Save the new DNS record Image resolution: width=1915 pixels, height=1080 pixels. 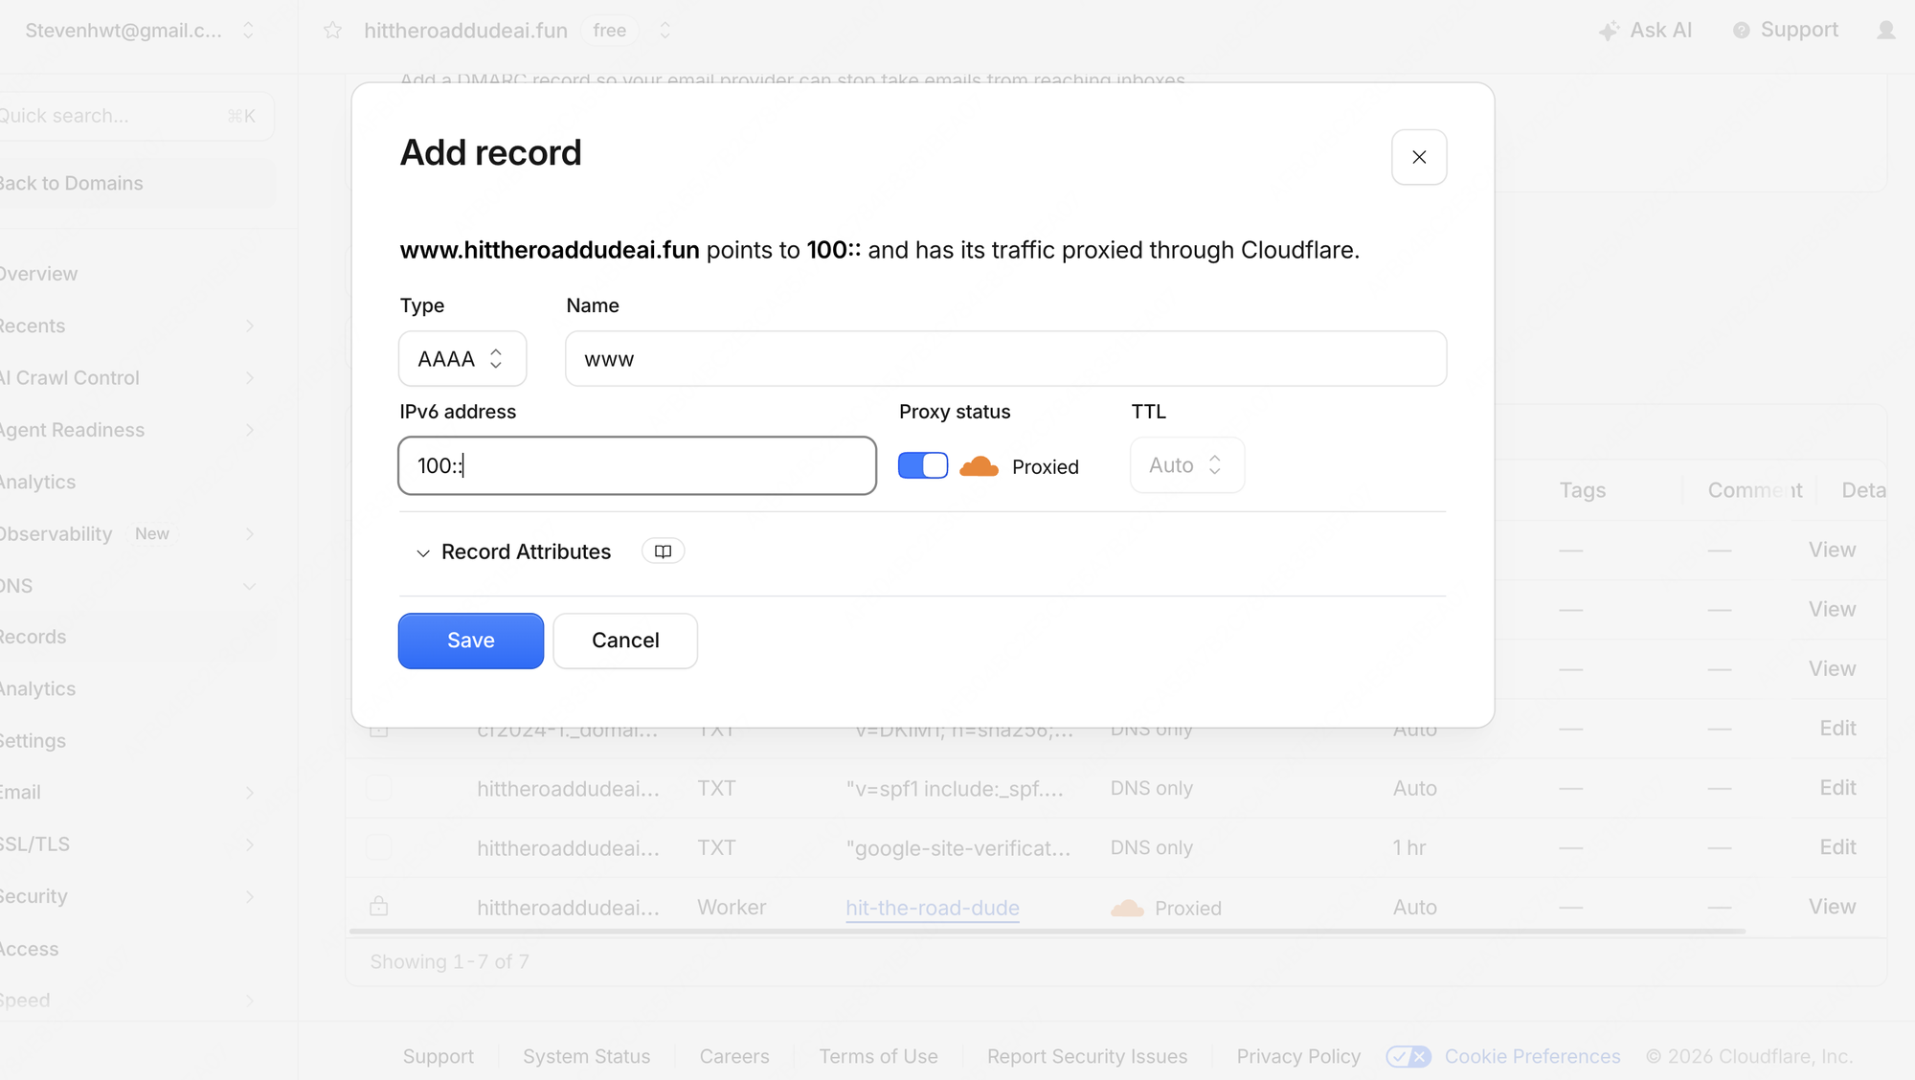coord(471,641)
